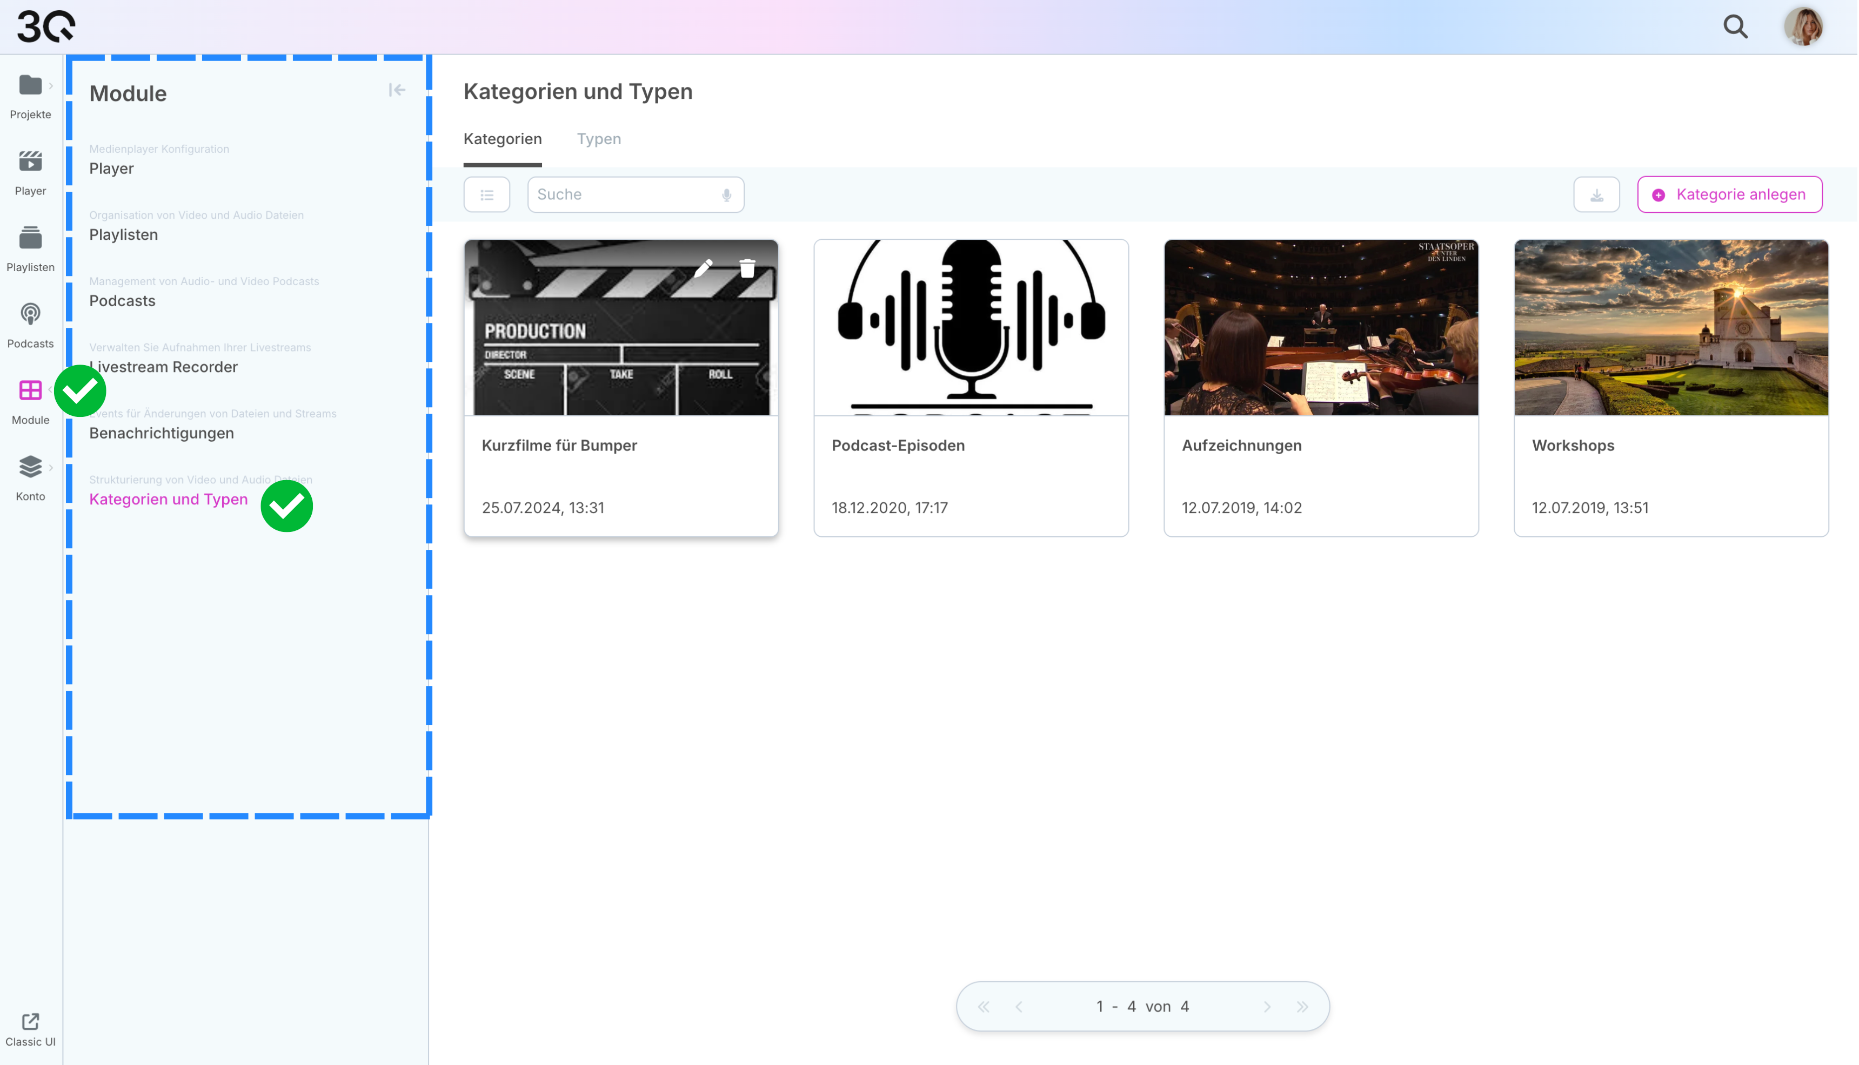The height and width of the screenshot is (1065, 1859).
Task: Click the Konto layers icon
Action: point(30,467)
